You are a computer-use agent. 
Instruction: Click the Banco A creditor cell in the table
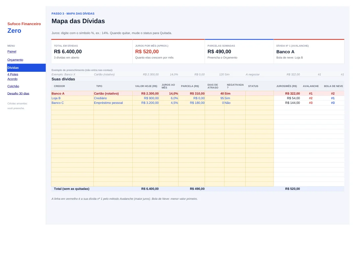coord(72,93)
